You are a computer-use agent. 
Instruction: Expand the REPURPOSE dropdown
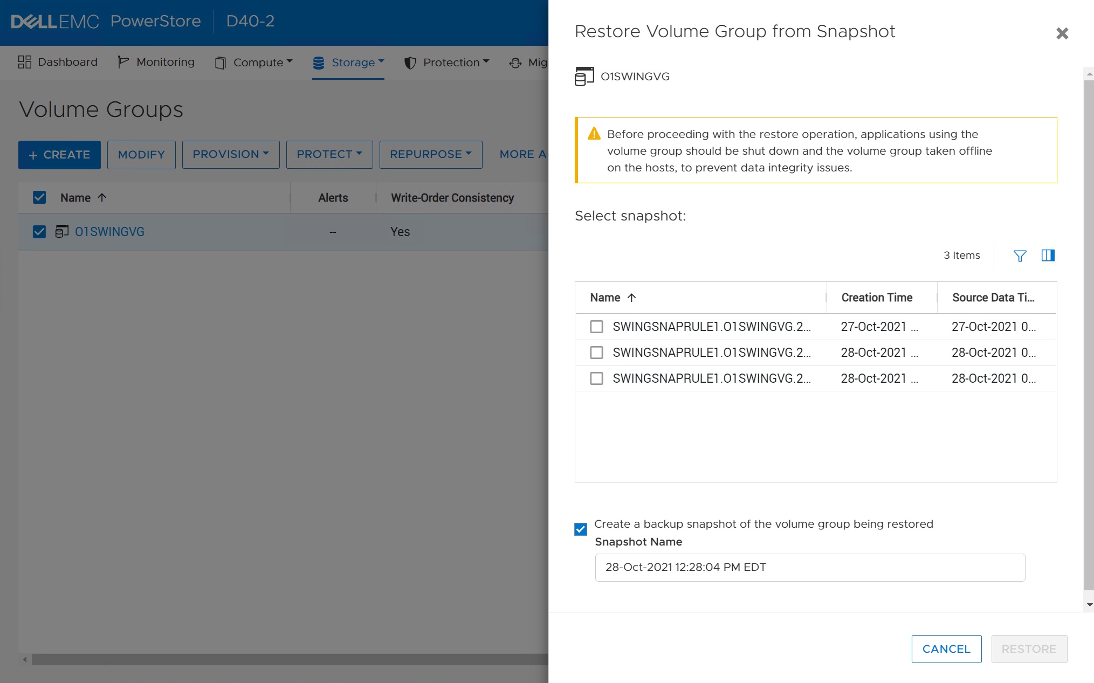[430, 155]
